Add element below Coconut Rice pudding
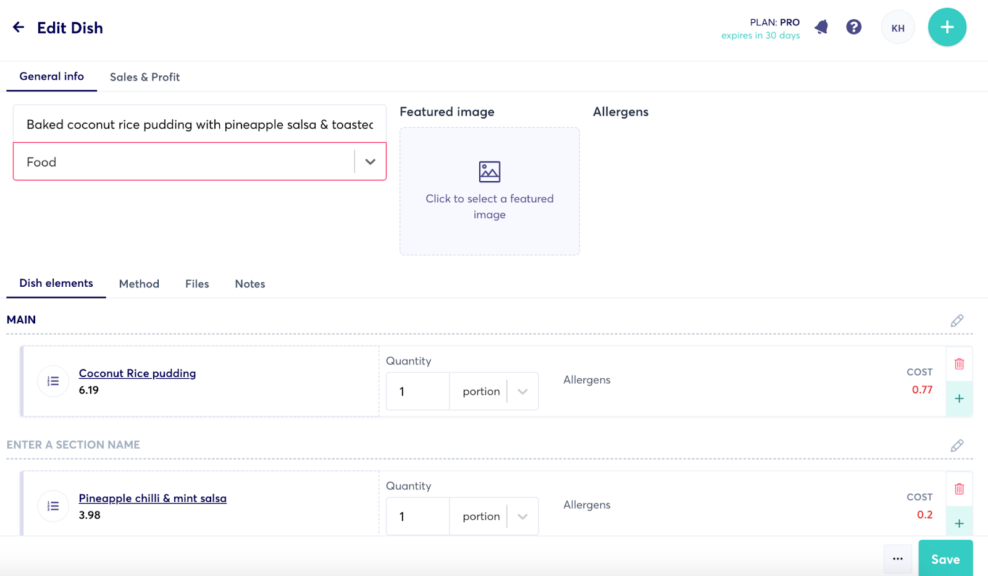 pos(959,399)
